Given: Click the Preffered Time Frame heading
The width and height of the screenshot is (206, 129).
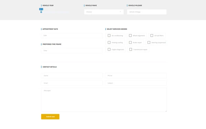Looking at the screenshot, I should point(52,44).
